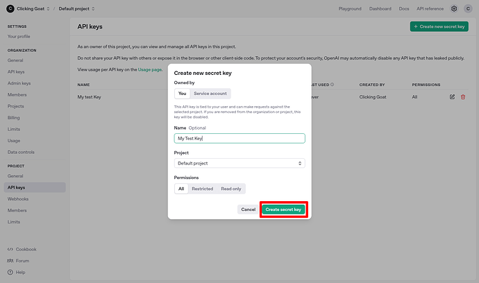
Task: Click the CREATED BY column header
Action: pyautogui.click(x=372, y=85)
